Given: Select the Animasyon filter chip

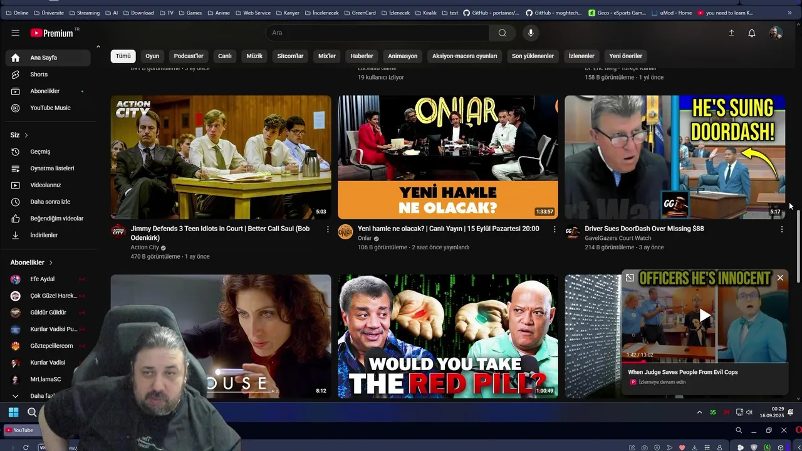Looking at the screenshot, I should point(403,56).
